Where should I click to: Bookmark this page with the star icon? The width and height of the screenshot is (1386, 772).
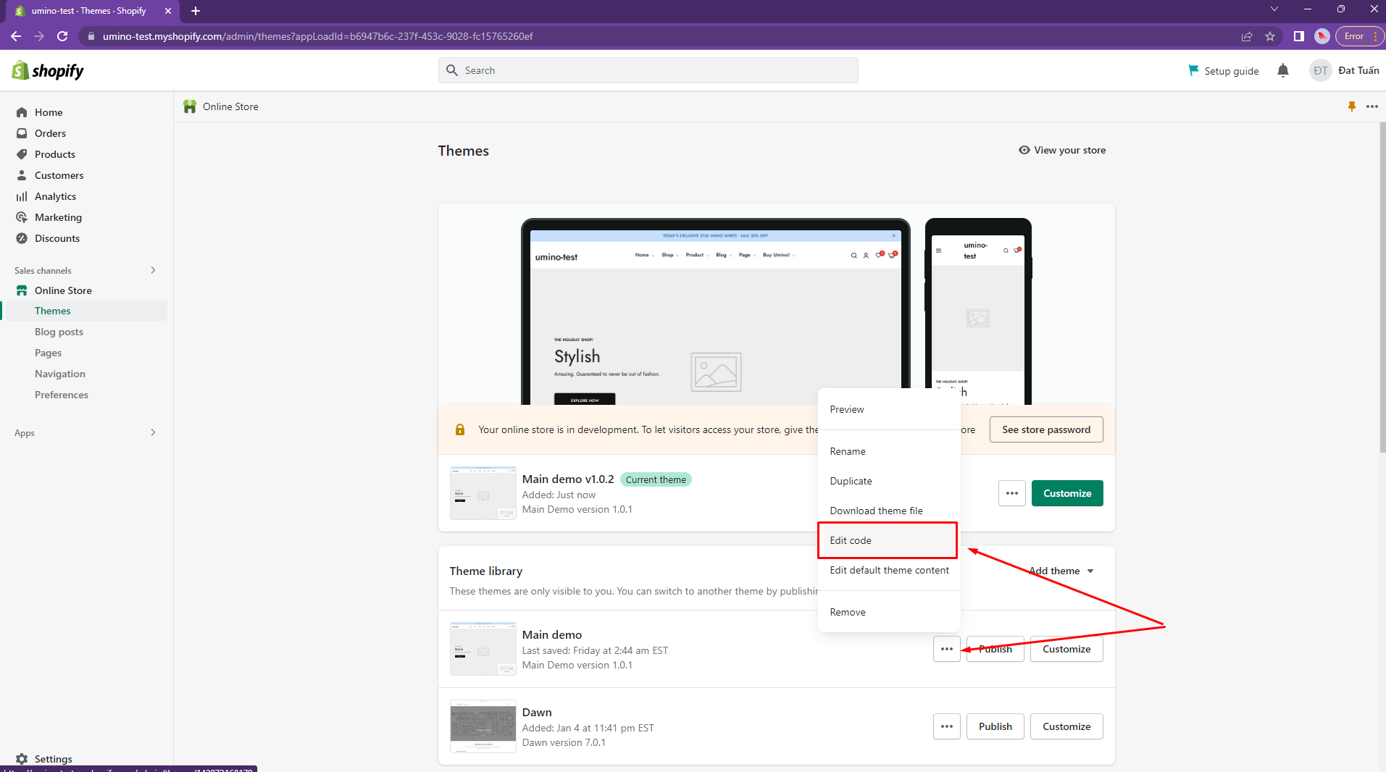[x=1270, y=36]
